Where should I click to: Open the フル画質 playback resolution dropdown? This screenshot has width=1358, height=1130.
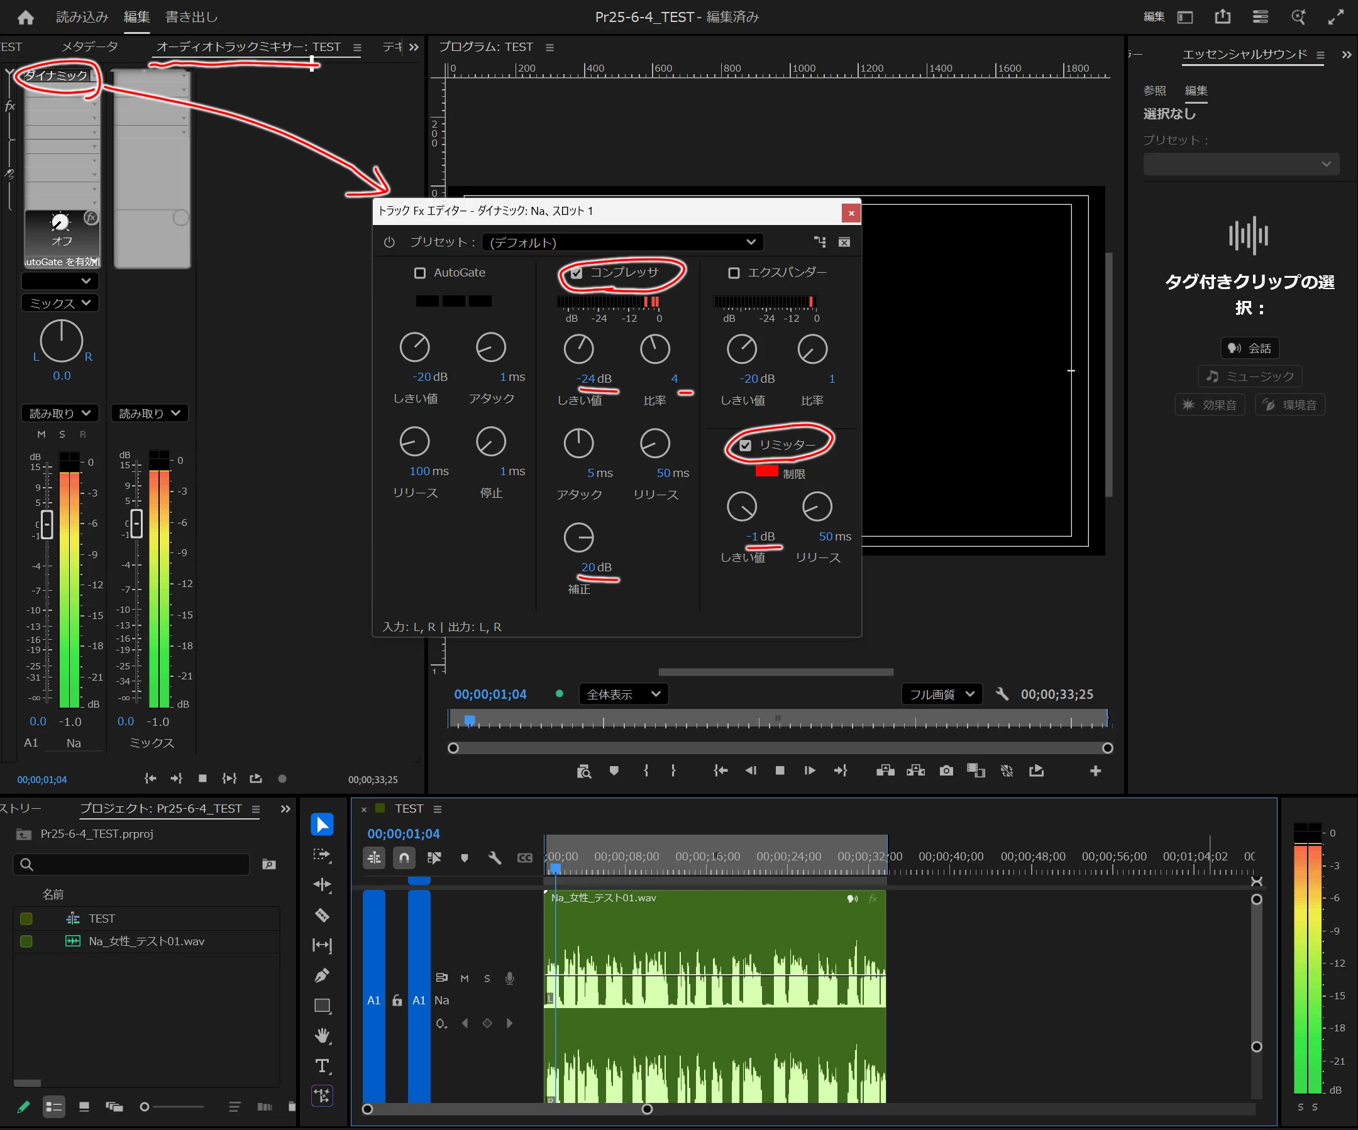[x=941, y=694]
